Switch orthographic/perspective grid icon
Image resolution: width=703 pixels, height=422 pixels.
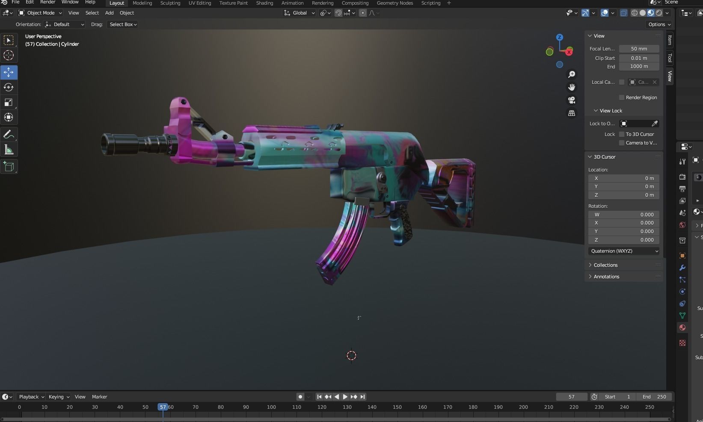pos(572,113)
